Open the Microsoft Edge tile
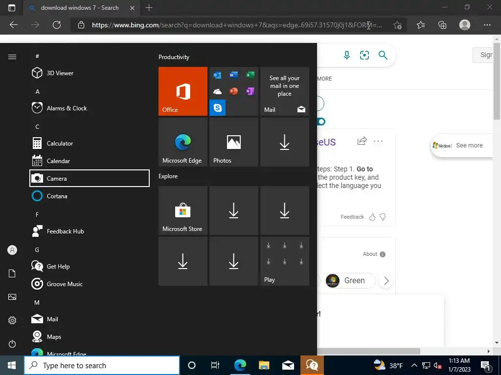Viewport: 501px width, 375px height. click(183, 142)
